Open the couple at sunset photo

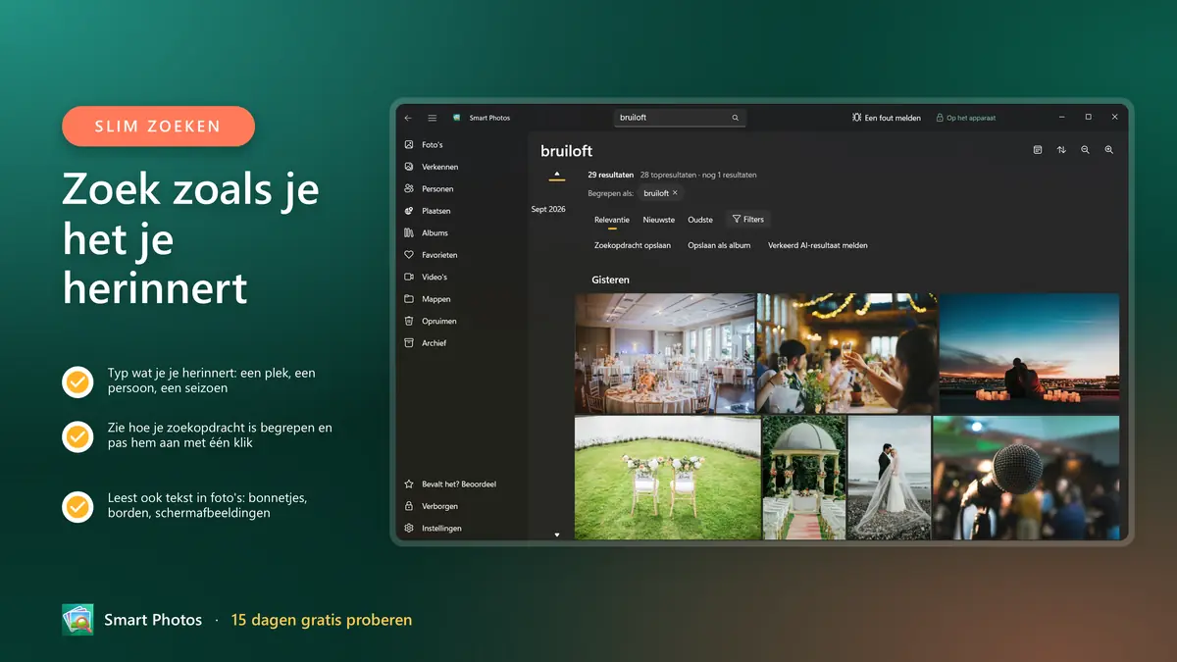tap(1029, 353)
